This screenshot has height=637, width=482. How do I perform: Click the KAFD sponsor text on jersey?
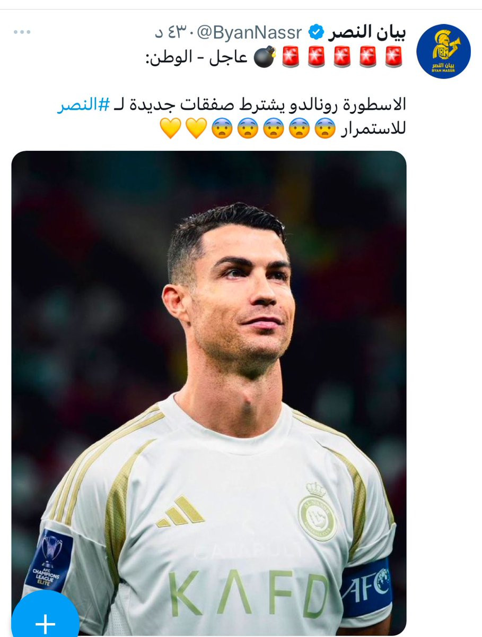click(248, 593)
